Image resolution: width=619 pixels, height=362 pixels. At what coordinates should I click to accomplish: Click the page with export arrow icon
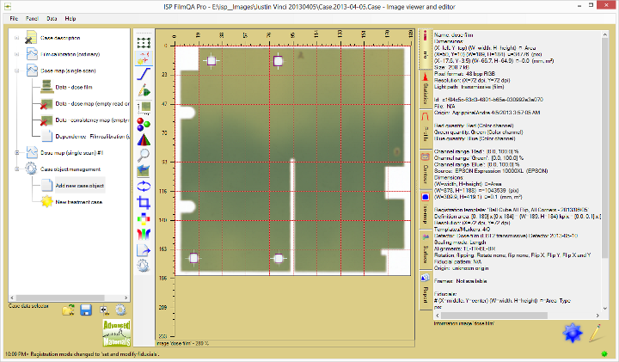click(x=144, y=250)
